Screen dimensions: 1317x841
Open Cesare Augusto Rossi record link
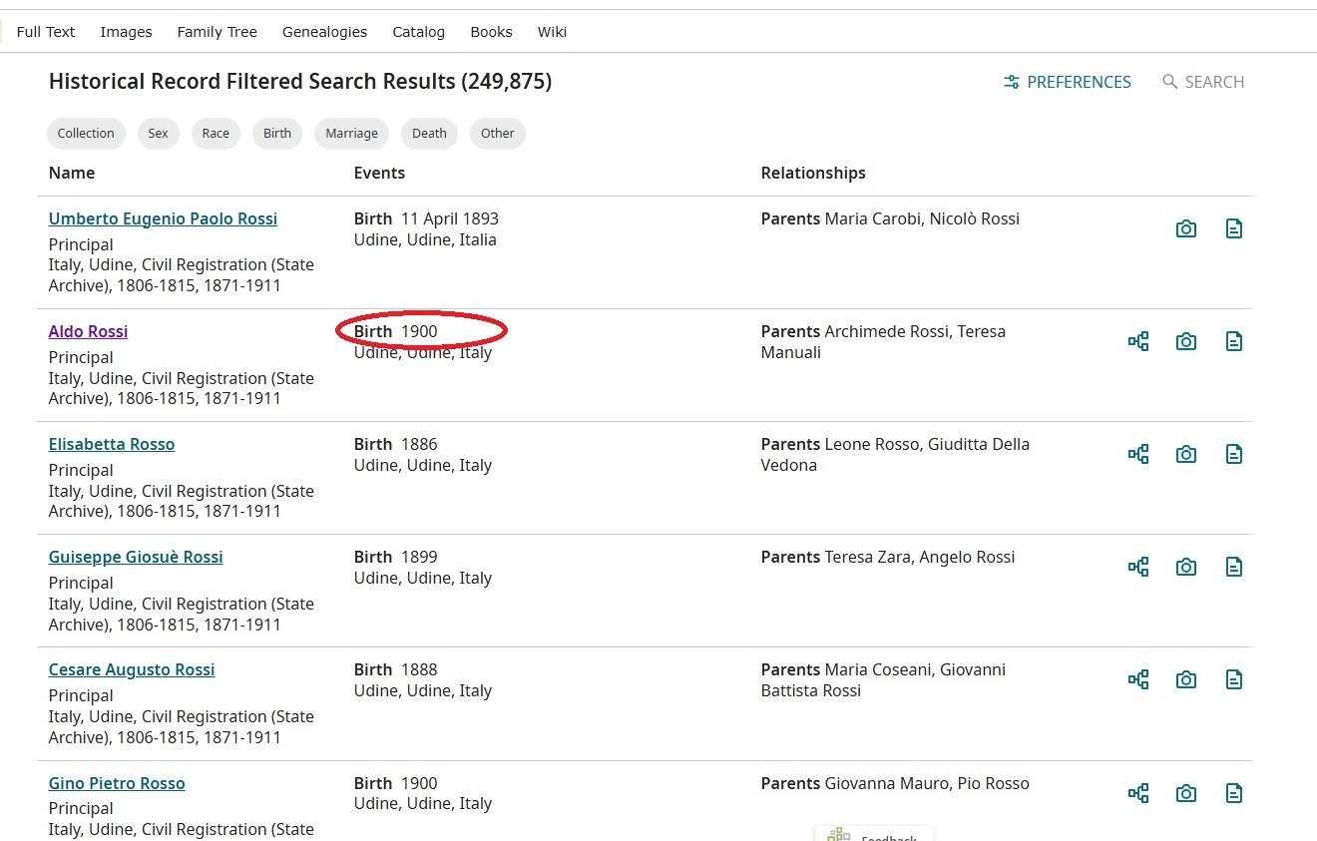click(132, 670)
